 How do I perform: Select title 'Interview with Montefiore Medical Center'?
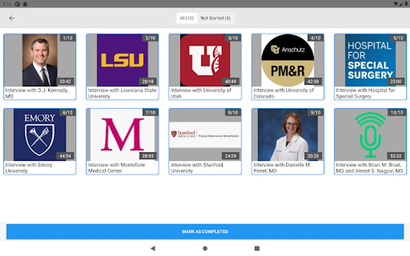(x=116, y=168)
